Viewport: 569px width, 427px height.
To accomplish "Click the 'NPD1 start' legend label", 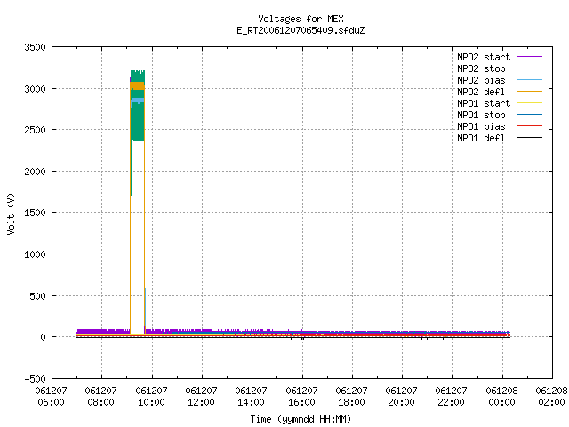I will tap(484, 103).
